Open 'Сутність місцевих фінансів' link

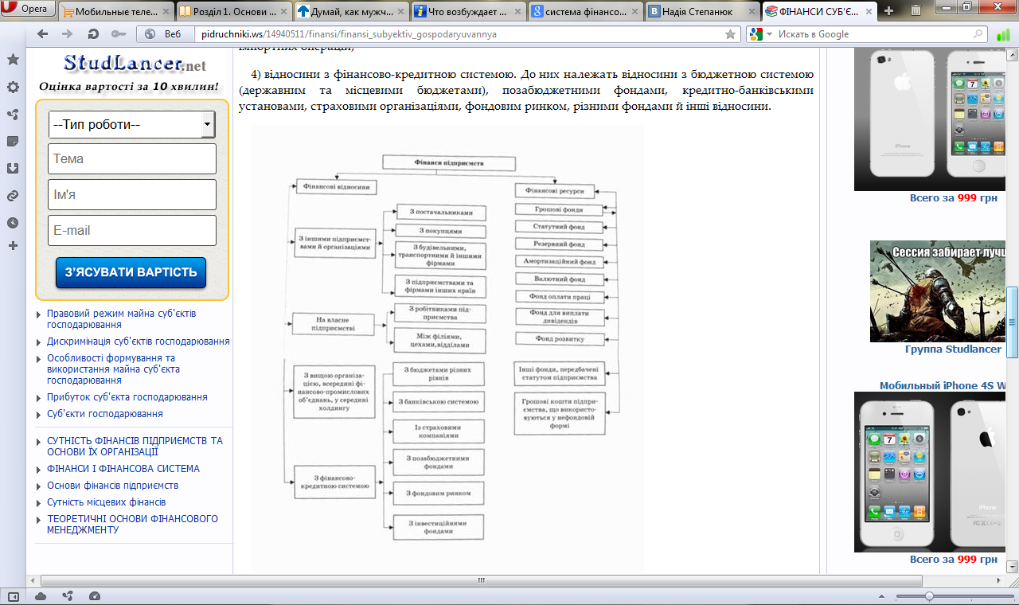(106, 502)
